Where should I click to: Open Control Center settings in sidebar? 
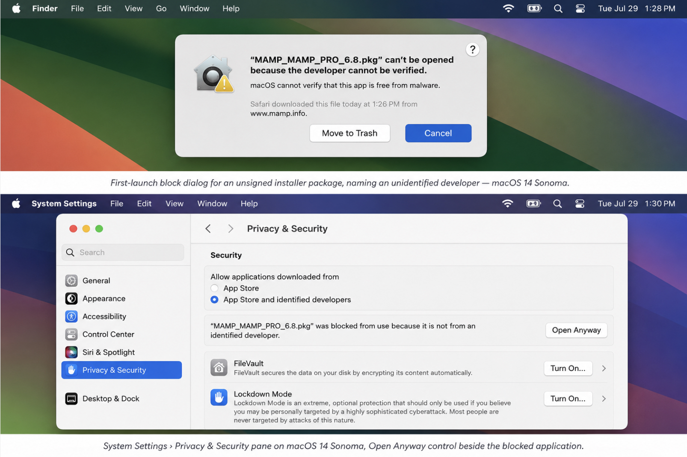[121, 334]
